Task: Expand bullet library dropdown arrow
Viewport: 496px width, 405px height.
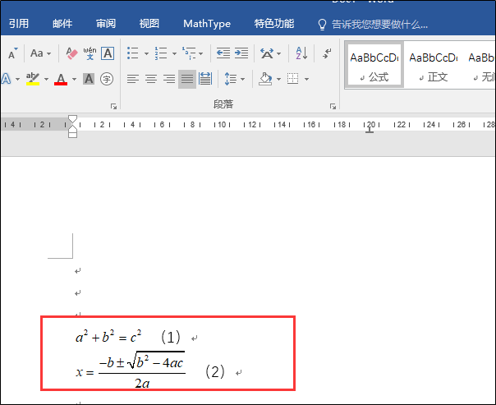Action: pyautogui.click(x=146, y=53)
